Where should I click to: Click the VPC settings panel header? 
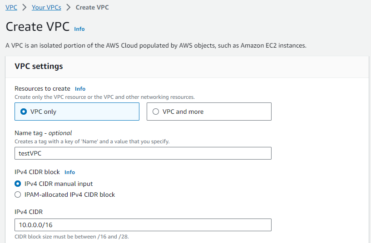point(39,66)
